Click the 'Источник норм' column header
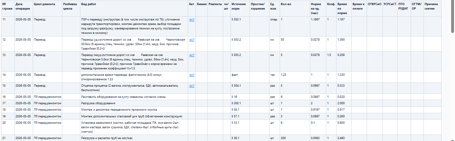This screenshot has width=455, height=141. [x=240, y=9]
